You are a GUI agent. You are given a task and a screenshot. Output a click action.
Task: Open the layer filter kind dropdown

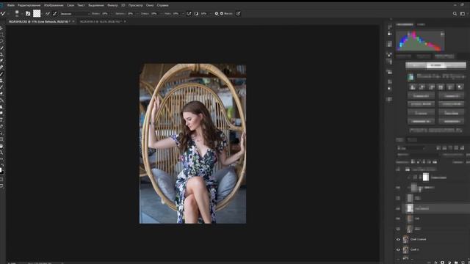pos(411,148)
